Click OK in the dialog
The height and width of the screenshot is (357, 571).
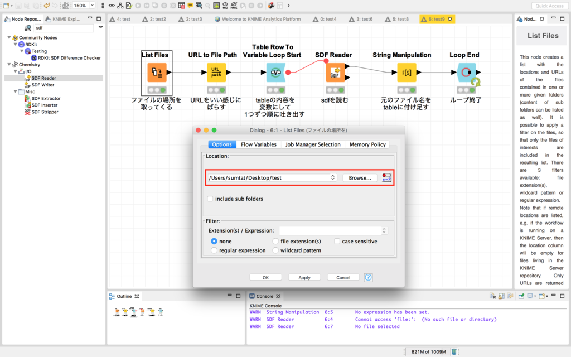tap(265, 278)
